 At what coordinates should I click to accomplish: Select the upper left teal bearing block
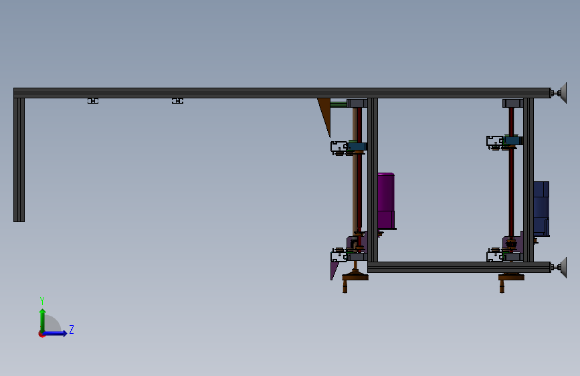click(357, 147)
